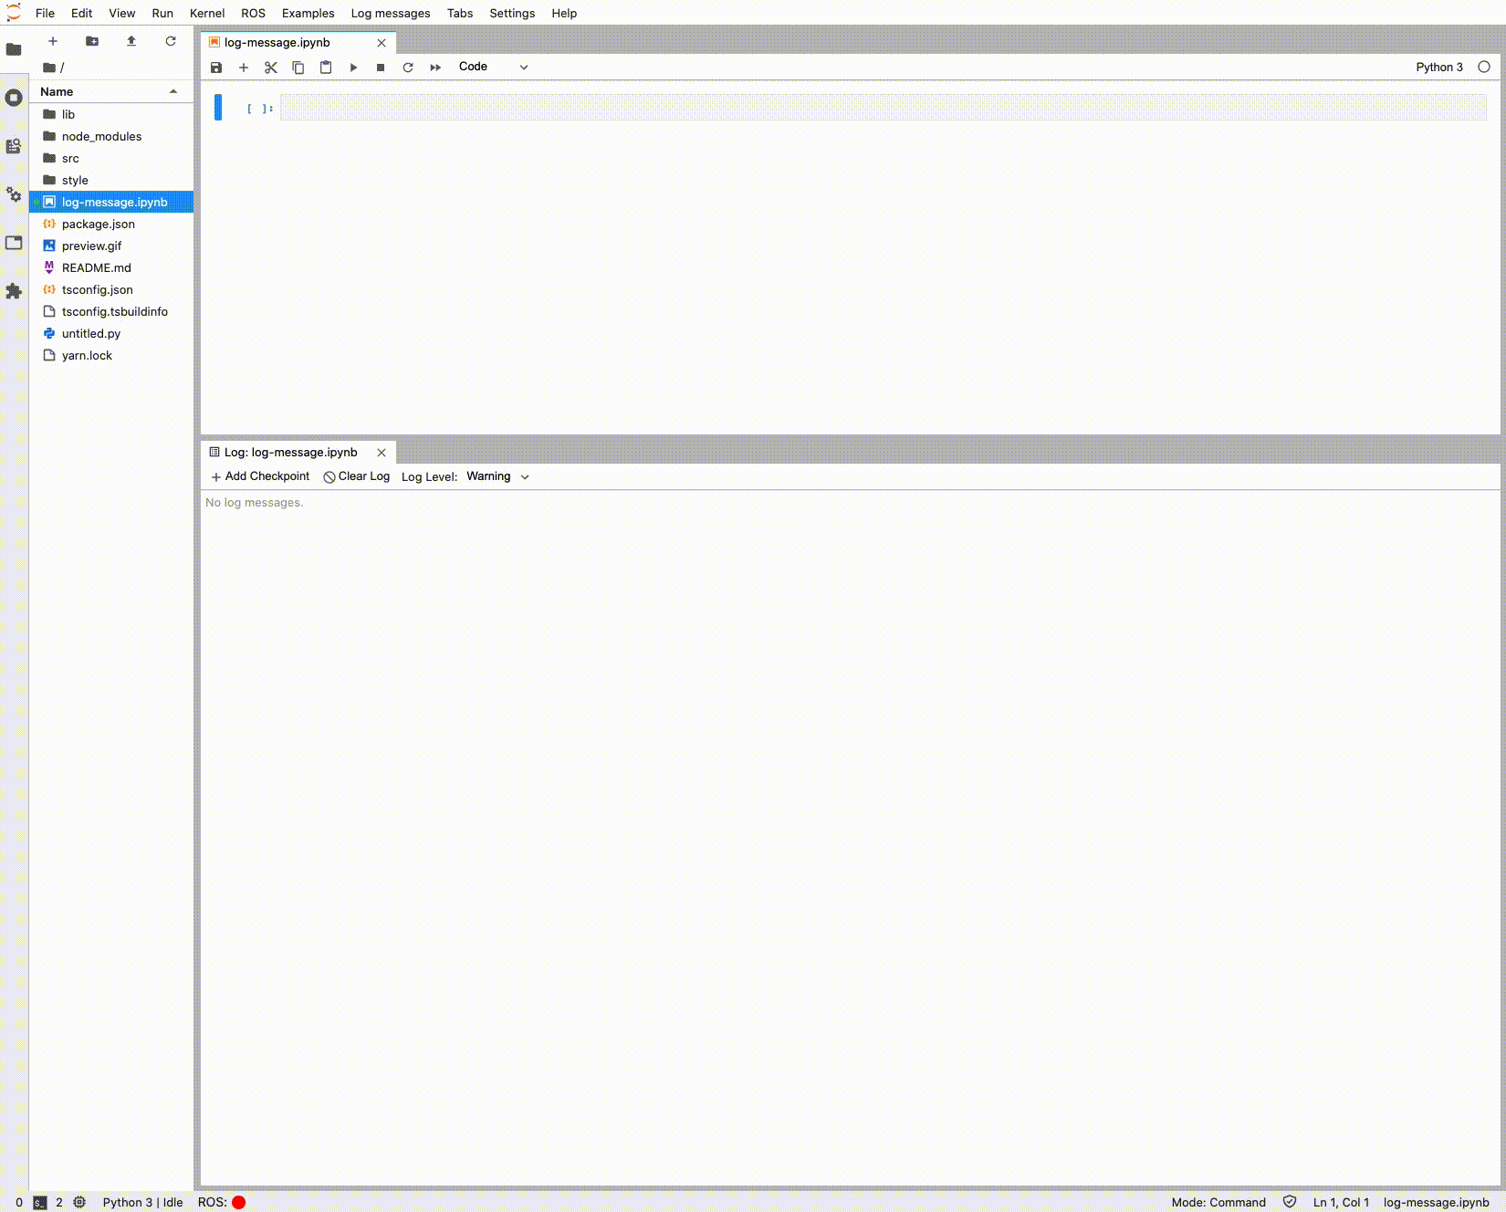The image size is (1506, 1212).
Task: Click the ROS red status indicator
Action: [x=239, y=1202]
